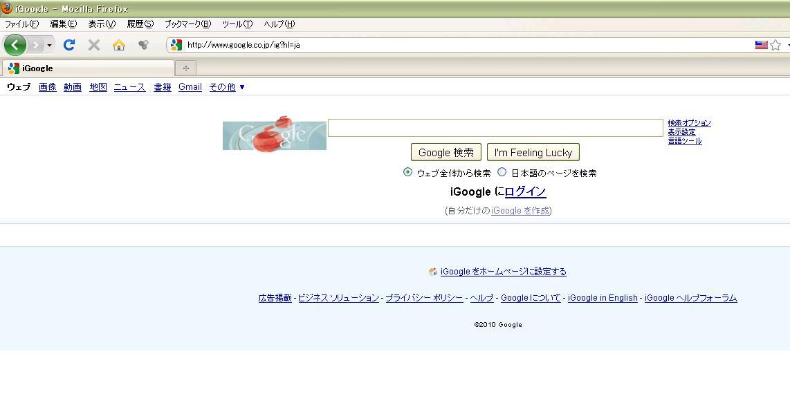Click the Google search text box

(495, 128)
